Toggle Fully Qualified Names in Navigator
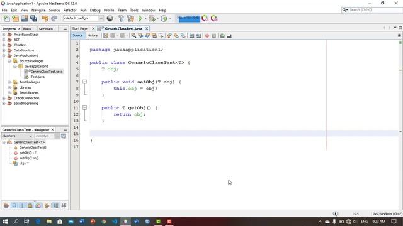 [x=47, y=205]
